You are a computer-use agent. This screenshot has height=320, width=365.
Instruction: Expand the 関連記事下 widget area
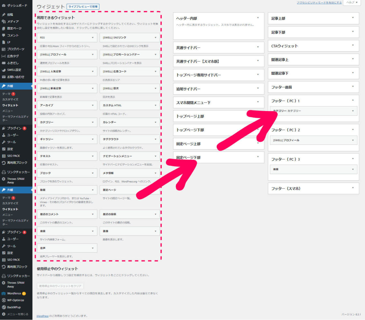coord(353,73)
